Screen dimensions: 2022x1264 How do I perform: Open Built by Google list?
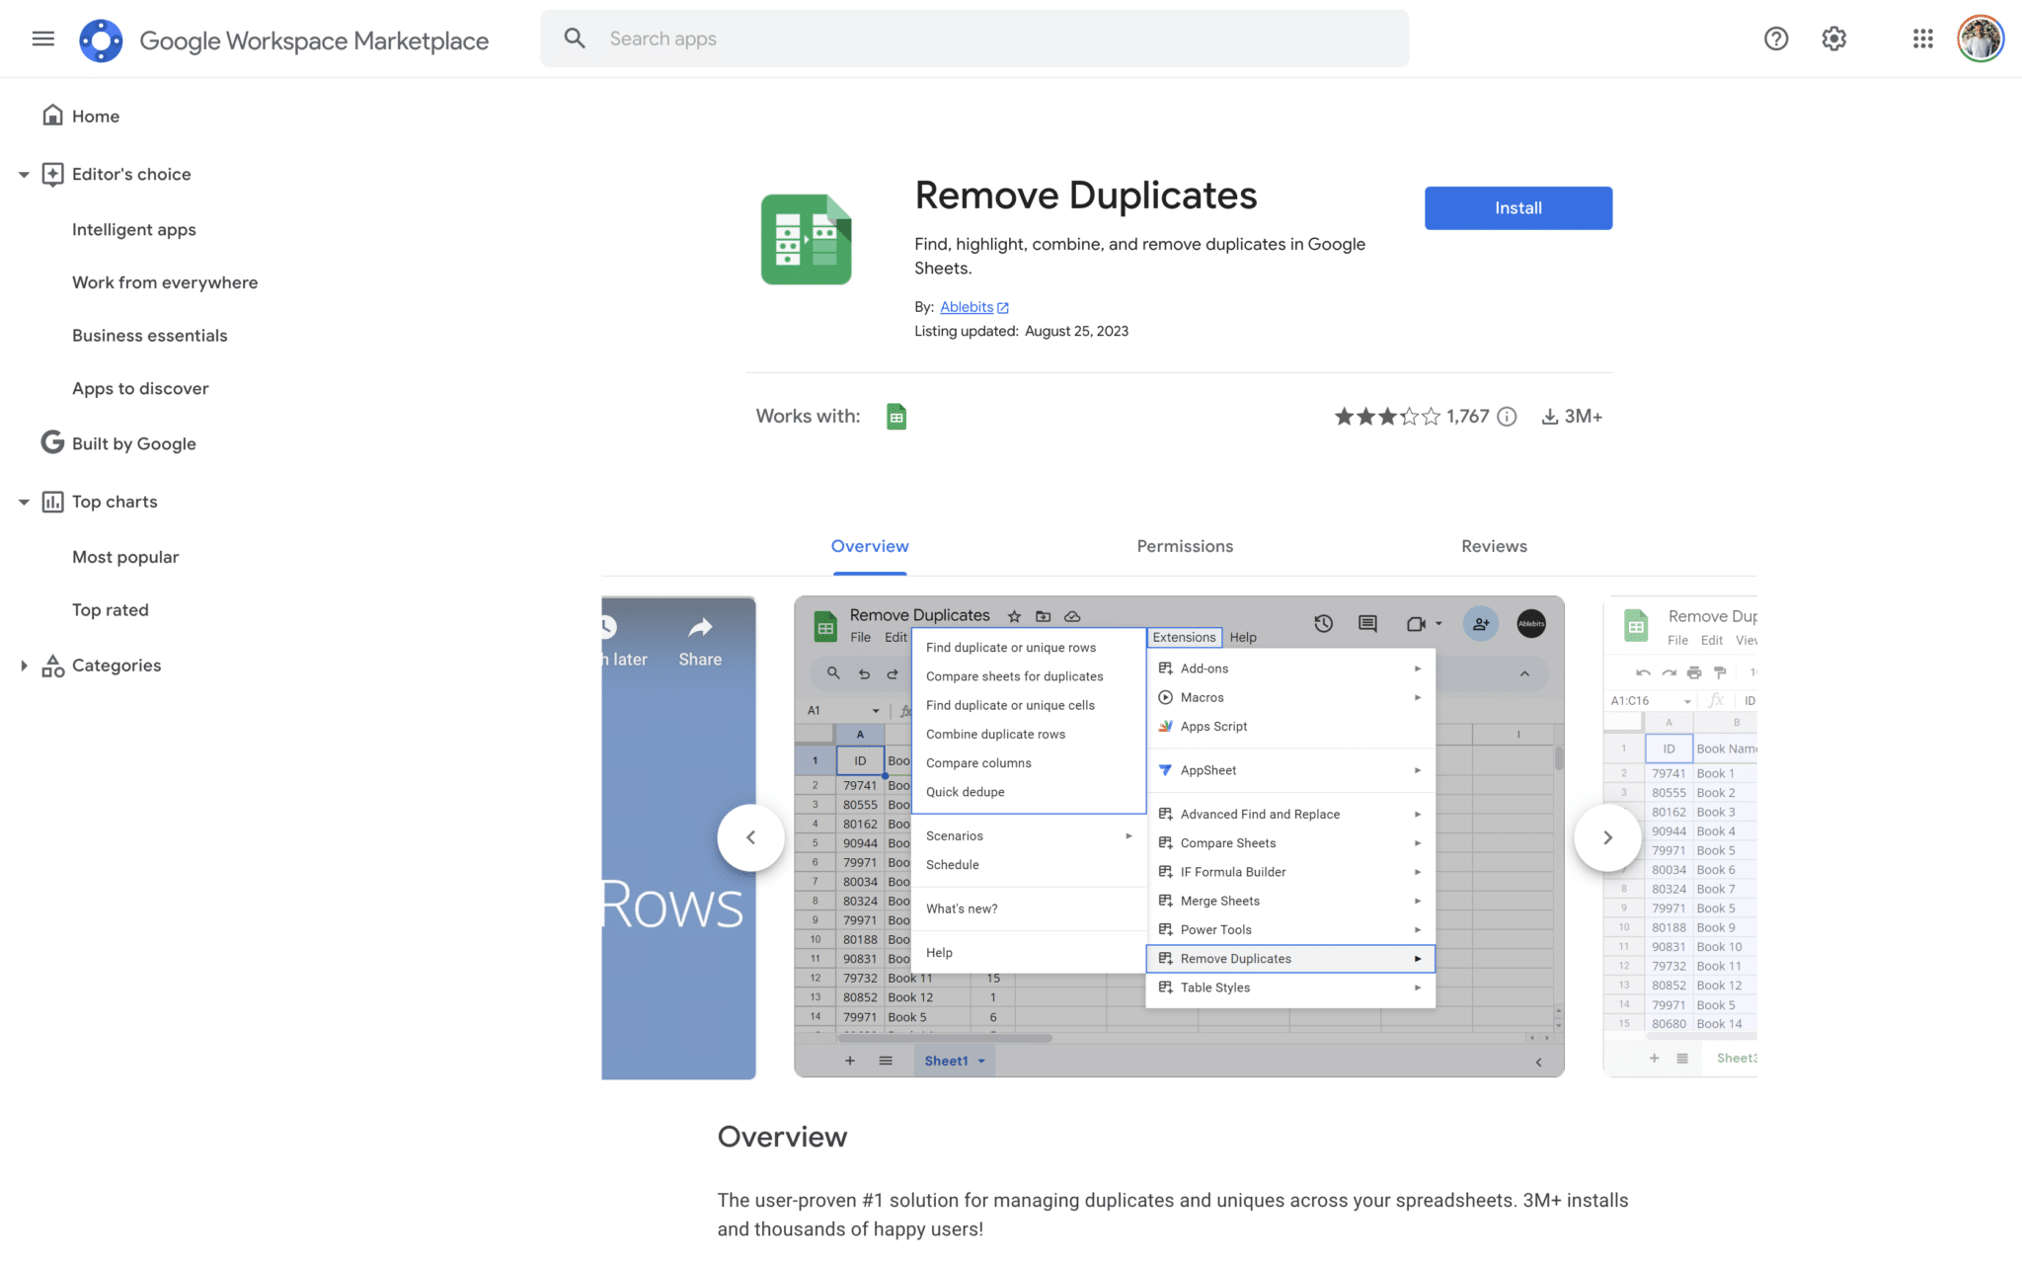[x=134, y=444]
